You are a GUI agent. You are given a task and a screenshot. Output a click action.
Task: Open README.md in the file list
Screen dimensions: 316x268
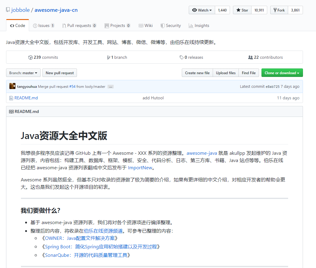click(26, 98)
